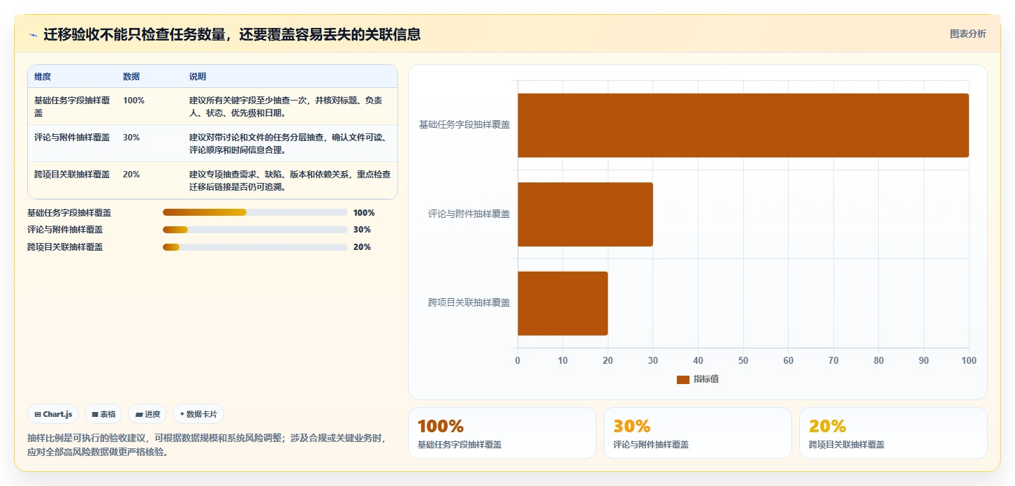Toggle the 指标值 legend color box
This screenshot has width=1015, height=486.
point(683,379)
